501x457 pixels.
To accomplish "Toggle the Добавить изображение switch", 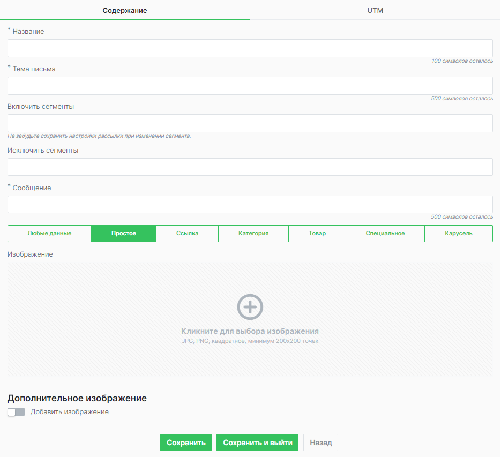I will tap(16, 412).
